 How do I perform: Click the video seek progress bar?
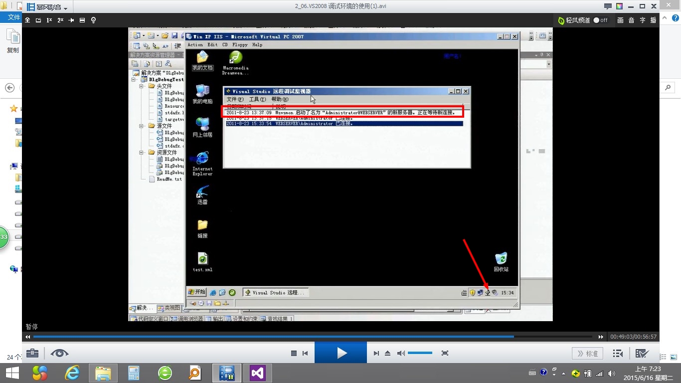click(313, 337)
